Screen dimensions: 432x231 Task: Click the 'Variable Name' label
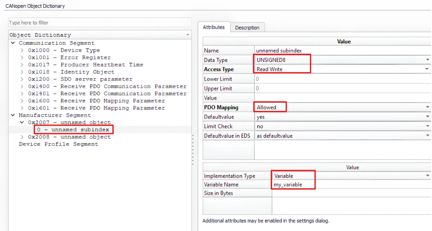221,185
